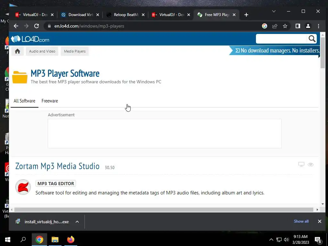Click the LO4D.com logo
328x246 pixels.
(x=30, y=39)
